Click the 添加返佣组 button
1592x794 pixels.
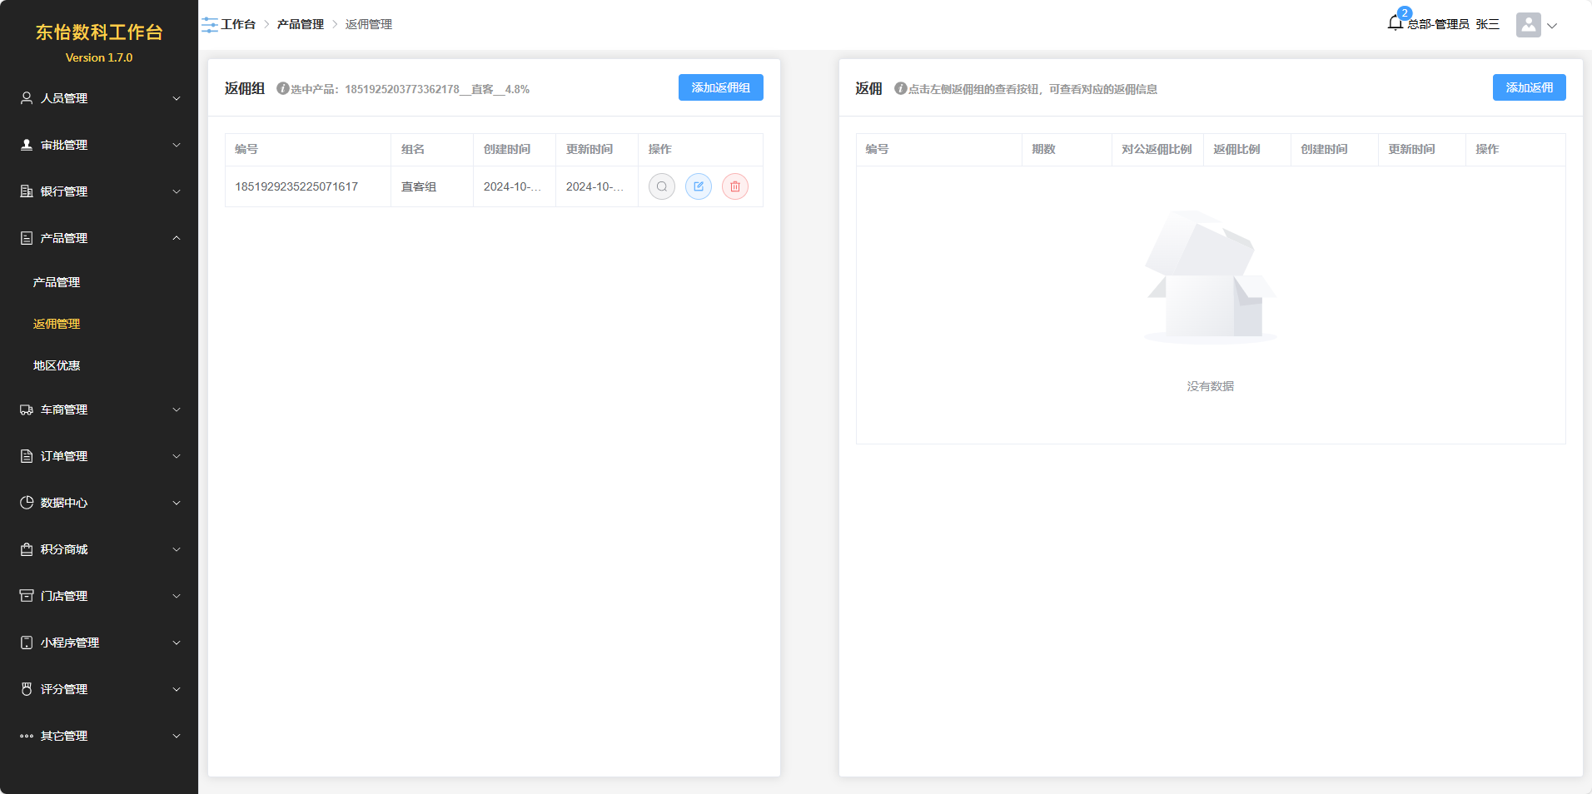tap(720, 87)
